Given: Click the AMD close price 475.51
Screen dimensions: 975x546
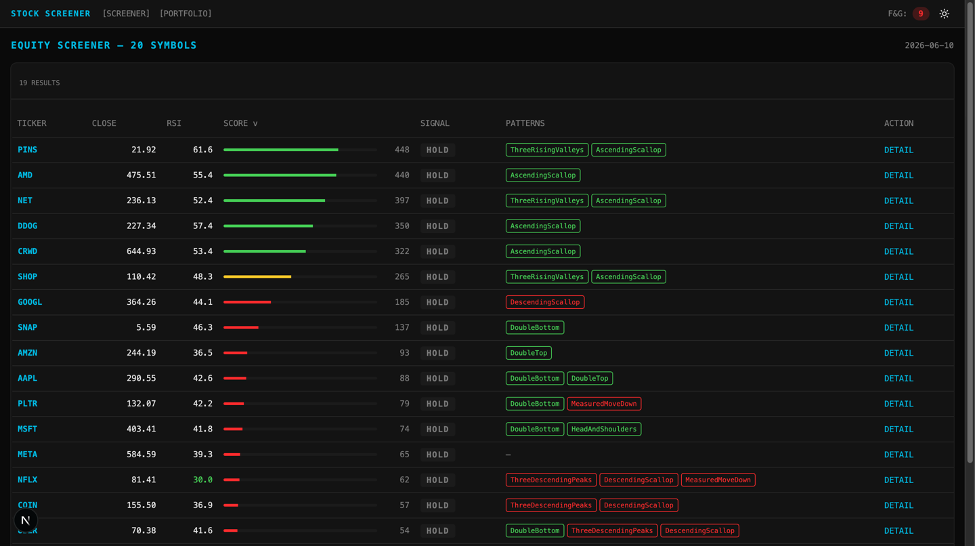Looking at the screenshot, I should click(x=141, y=175).
